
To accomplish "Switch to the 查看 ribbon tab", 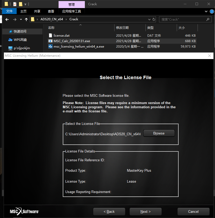I will pos(51,11).
